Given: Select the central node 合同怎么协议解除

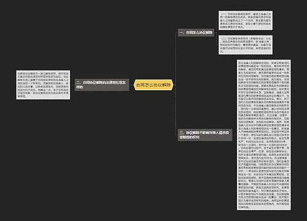Looking at the screenshot, I should 153,85.
